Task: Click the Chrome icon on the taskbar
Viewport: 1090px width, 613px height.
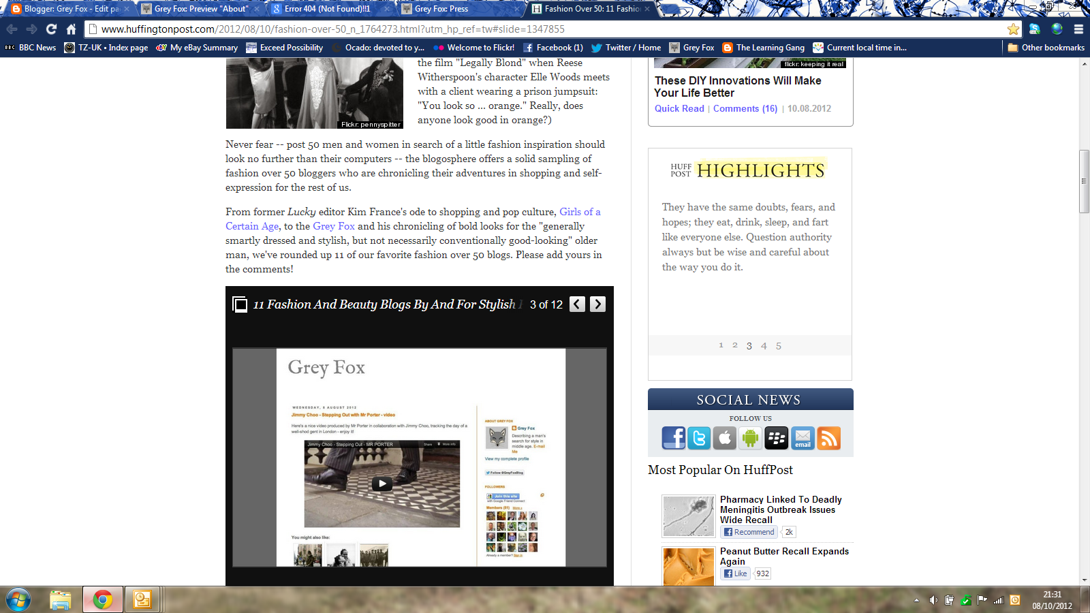Action: click(x=103, y=600)
